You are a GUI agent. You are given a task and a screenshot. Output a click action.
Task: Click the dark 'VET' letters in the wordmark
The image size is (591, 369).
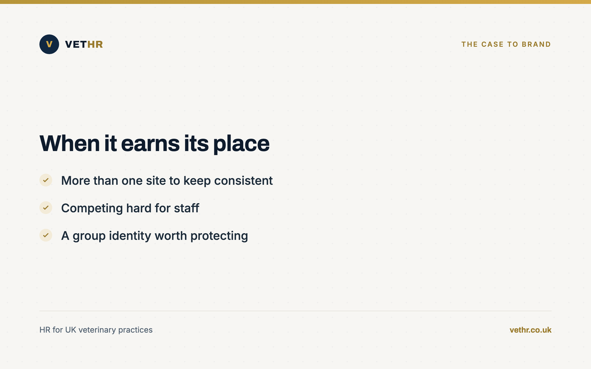[76, 44]
